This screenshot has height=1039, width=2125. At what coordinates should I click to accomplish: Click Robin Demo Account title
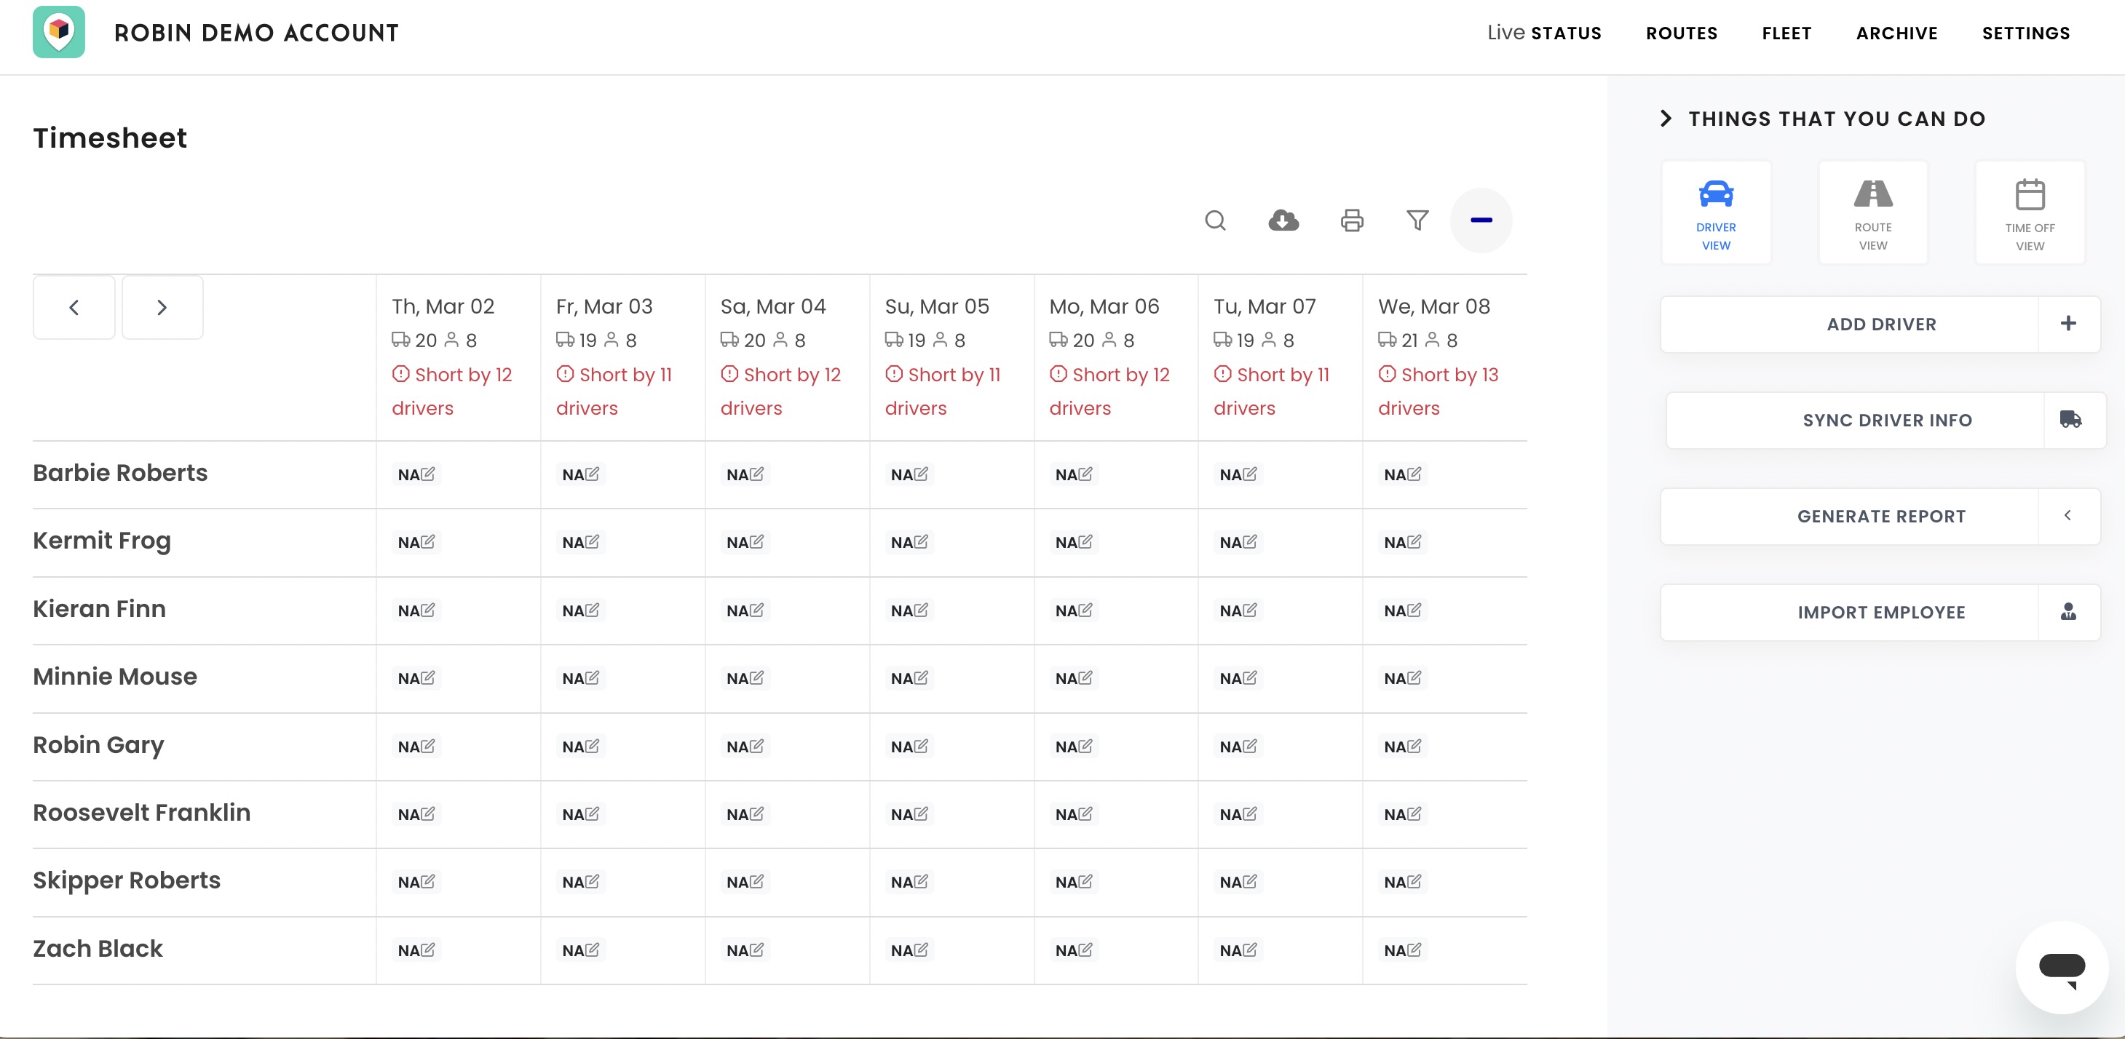point(256,33)
